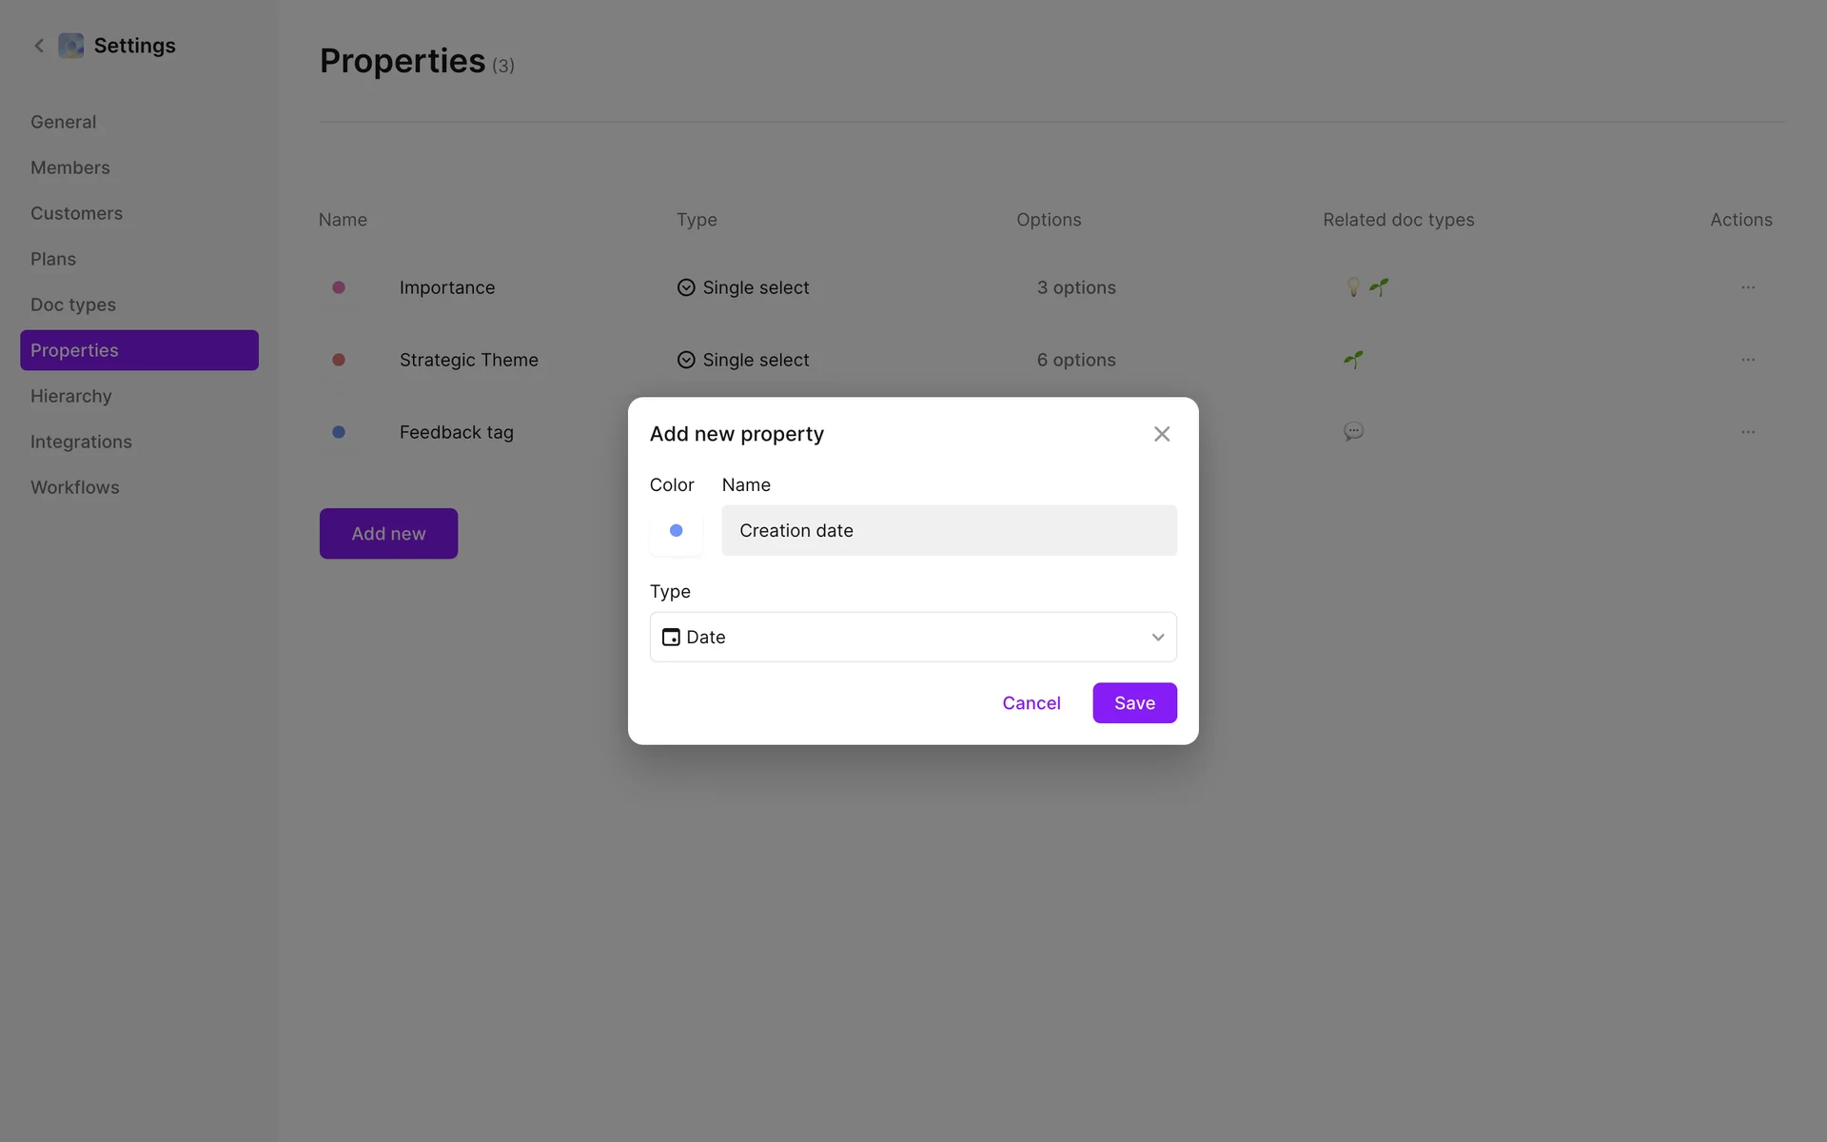Click the Name field containing Creation date
The height and width of the screenshot is (1142, 1827).
pyautogui.click(x=948, y=531)
